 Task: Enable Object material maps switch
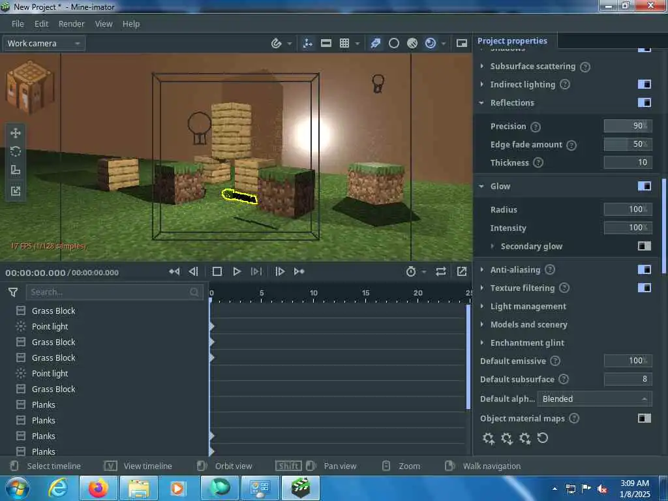tap(645, 418)
